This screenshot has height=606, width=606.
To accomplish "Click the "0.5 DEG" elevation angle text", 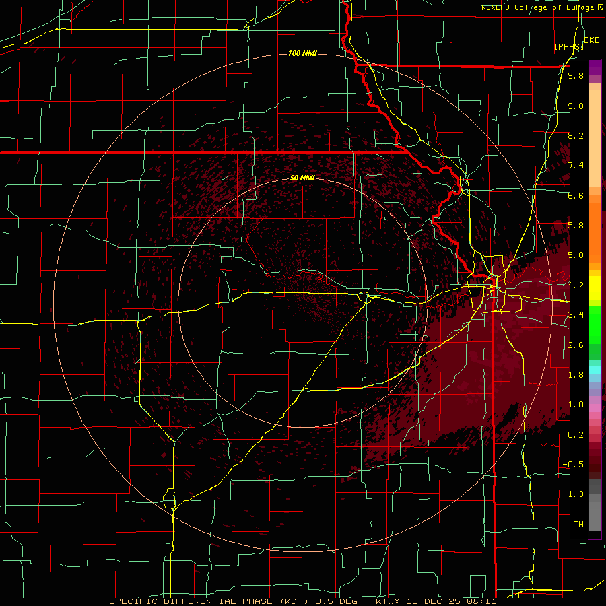I will tap(336, 601).
